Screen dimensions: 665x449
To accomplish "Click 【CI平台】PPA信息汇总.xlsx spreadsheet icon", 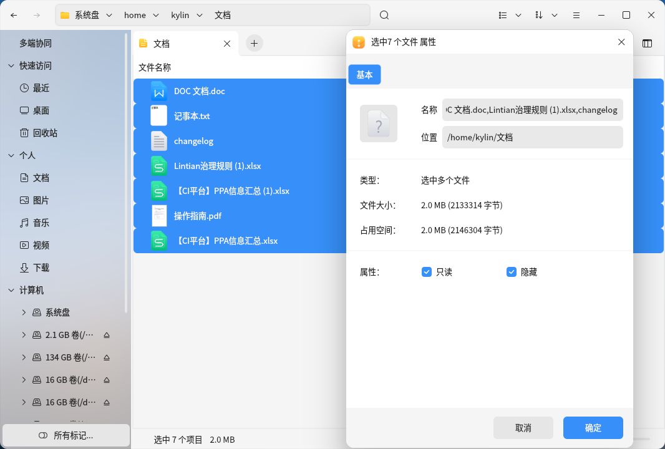I will pos(158,241).
